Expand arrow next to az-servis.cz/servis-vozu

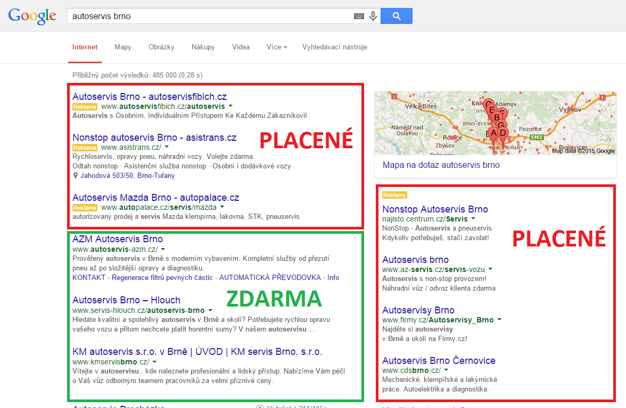click(491, 269)
